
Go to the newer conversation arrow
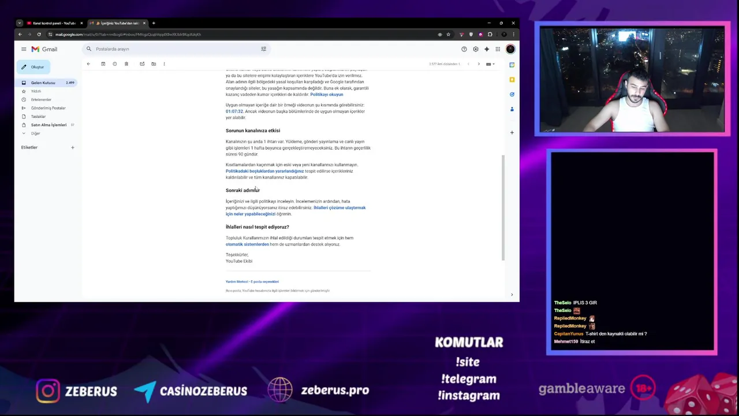pos(468,64)
